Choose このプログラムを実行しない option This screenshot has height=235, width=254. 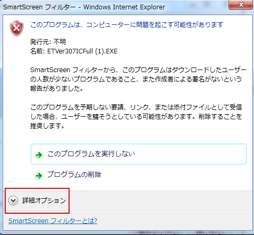point(139,154)
